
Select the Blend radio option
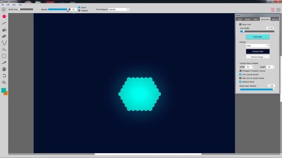[x=79, y=7]
